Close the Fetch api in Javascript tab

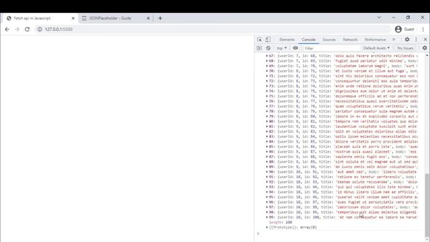click(73, 18)
